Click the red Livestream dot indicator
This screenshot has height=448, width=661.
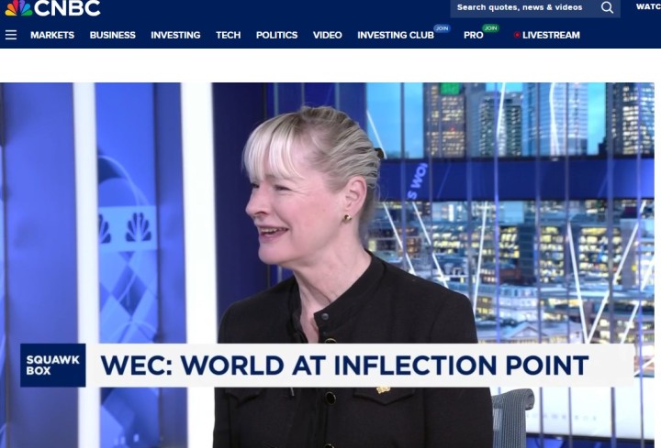517,35
